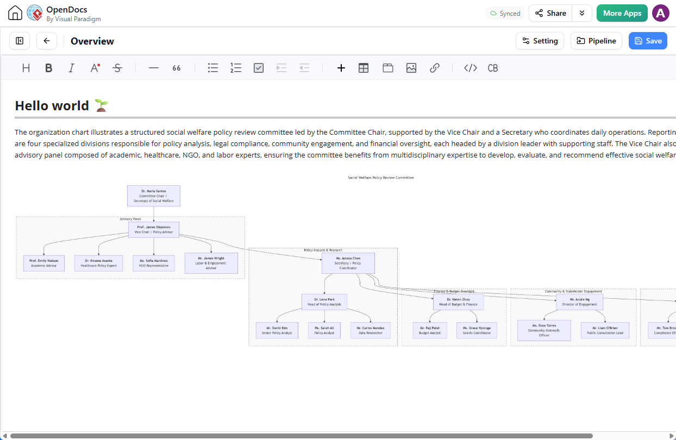Image resolution: width=676 pixels, height=440 pixels.
Task: Select the Mr. Liam O'Brien node
Action: (x=605, y=330)
